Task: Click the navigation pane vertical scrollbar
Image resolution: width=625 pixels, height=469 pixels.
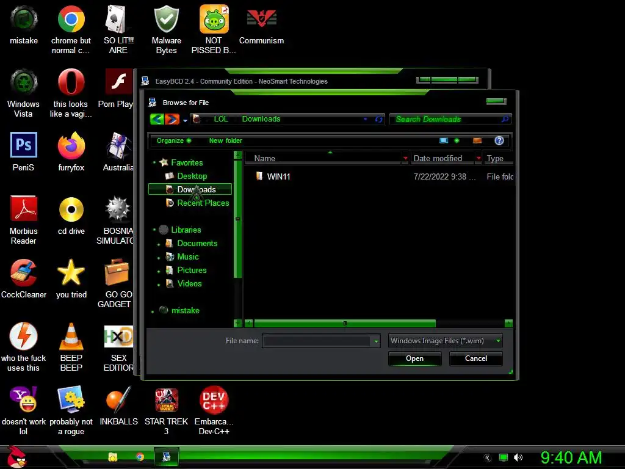Action: 237,219
